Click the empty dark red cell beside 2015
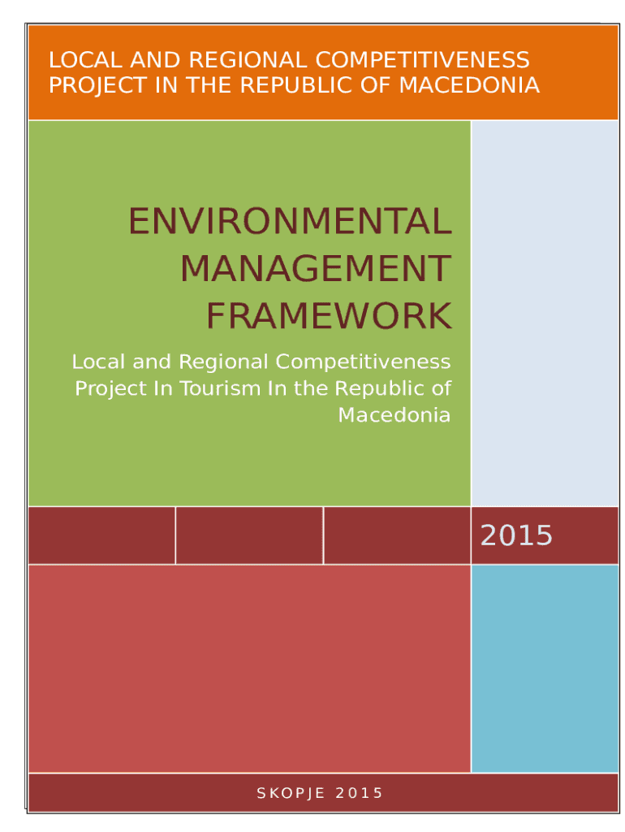The height and width of the screenshot is (832, 625). 397,535
